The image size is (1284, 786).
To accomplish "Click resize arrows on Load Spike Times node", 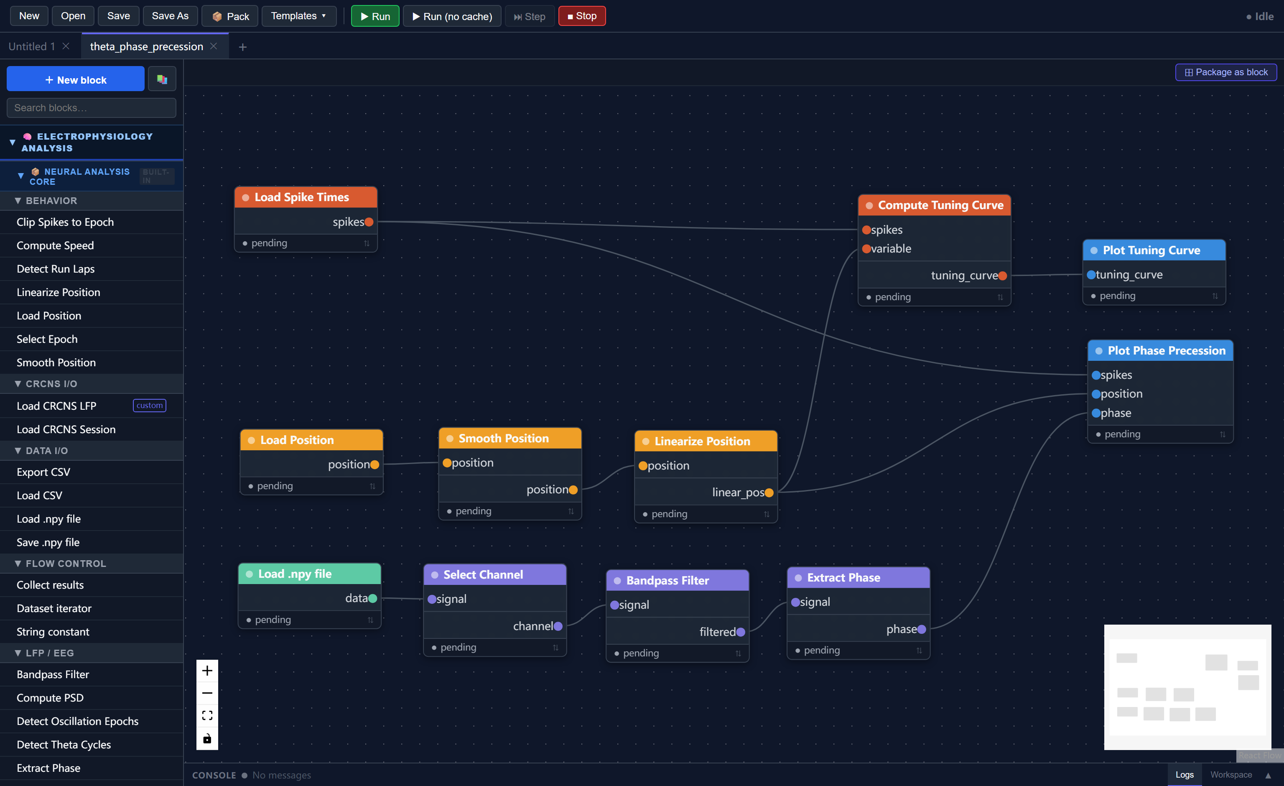I will coord(366,243).
